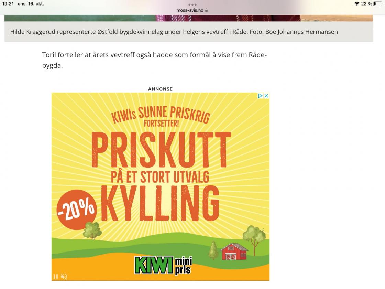Tap the Hilde Kraggerud photo caption
Screen dimensions: 385x289
tap(174, 32)
